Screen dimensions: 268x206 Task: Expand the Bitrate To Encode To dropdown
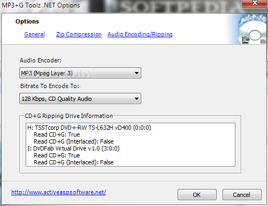pos(80,99)
